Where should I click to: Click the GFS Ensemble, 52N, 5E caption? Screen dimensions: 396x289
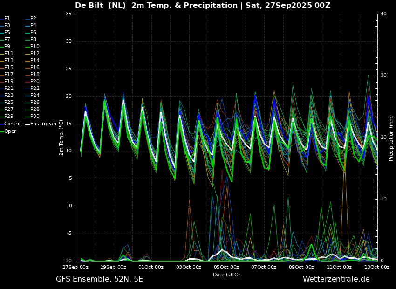[x=99, y=279]
